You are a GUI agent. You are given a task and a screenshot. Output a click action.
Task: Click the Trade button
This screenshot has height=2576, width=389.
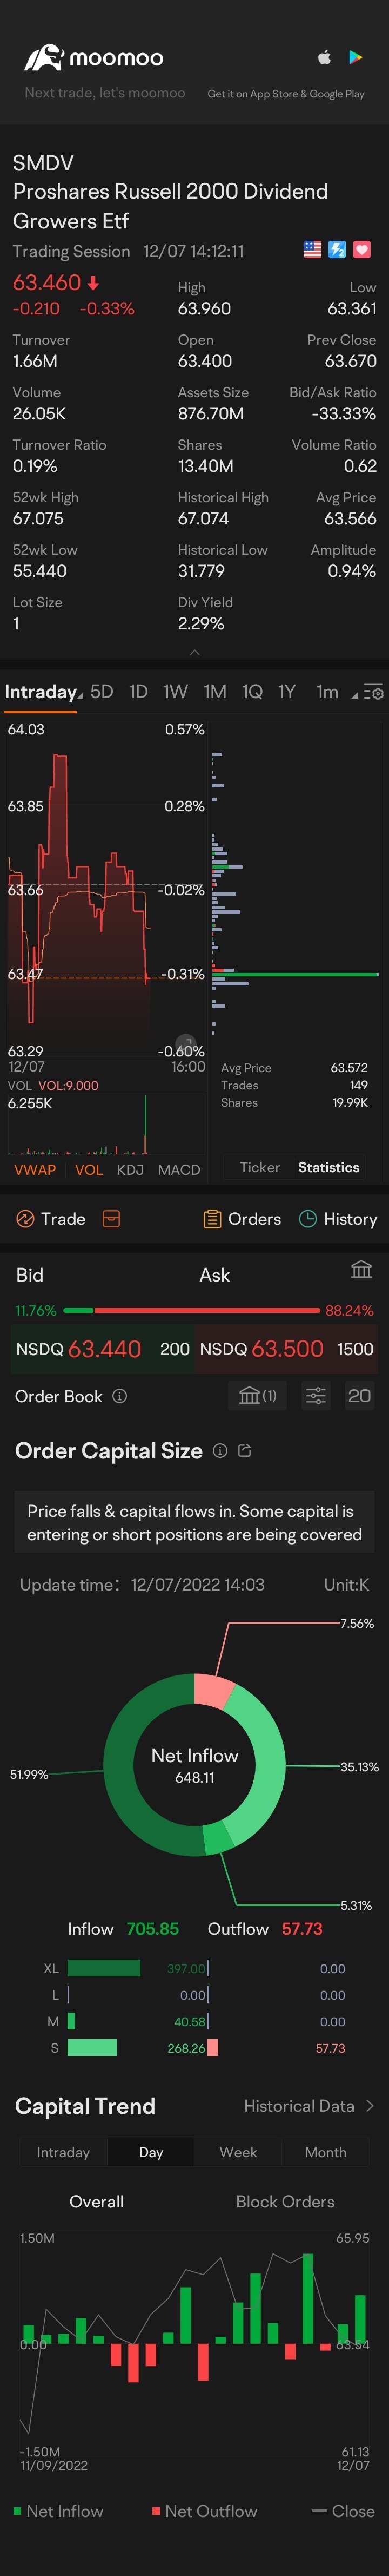[51, 1218]
